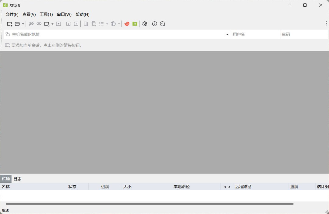This screenshot has height=214, width=329.
Task: Open the host address history dropdown
Action: pyautogui.click(x=227, y=34)
